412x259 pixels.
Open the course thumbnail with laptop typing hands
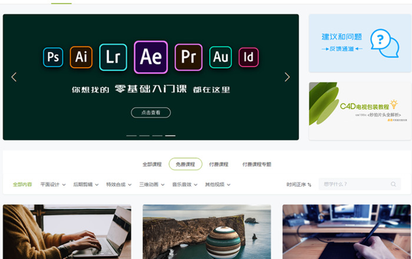67,232
